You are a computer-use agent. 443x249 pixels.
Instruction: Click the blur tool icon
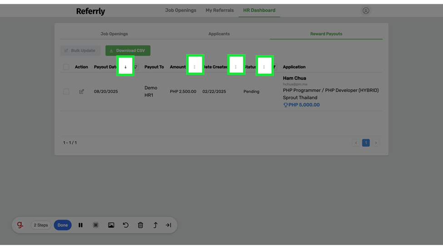(96, 225)
